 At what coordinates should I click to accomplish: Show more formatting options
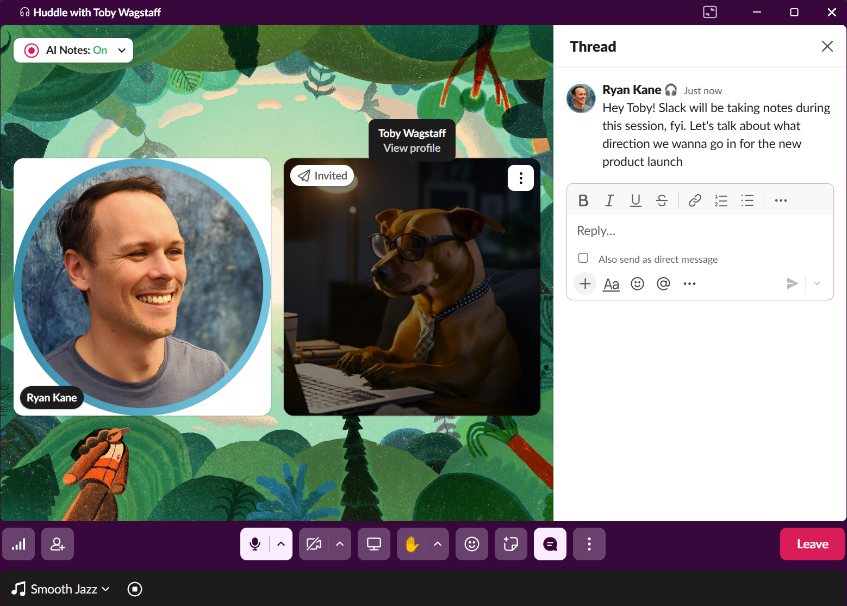[781, 201]
